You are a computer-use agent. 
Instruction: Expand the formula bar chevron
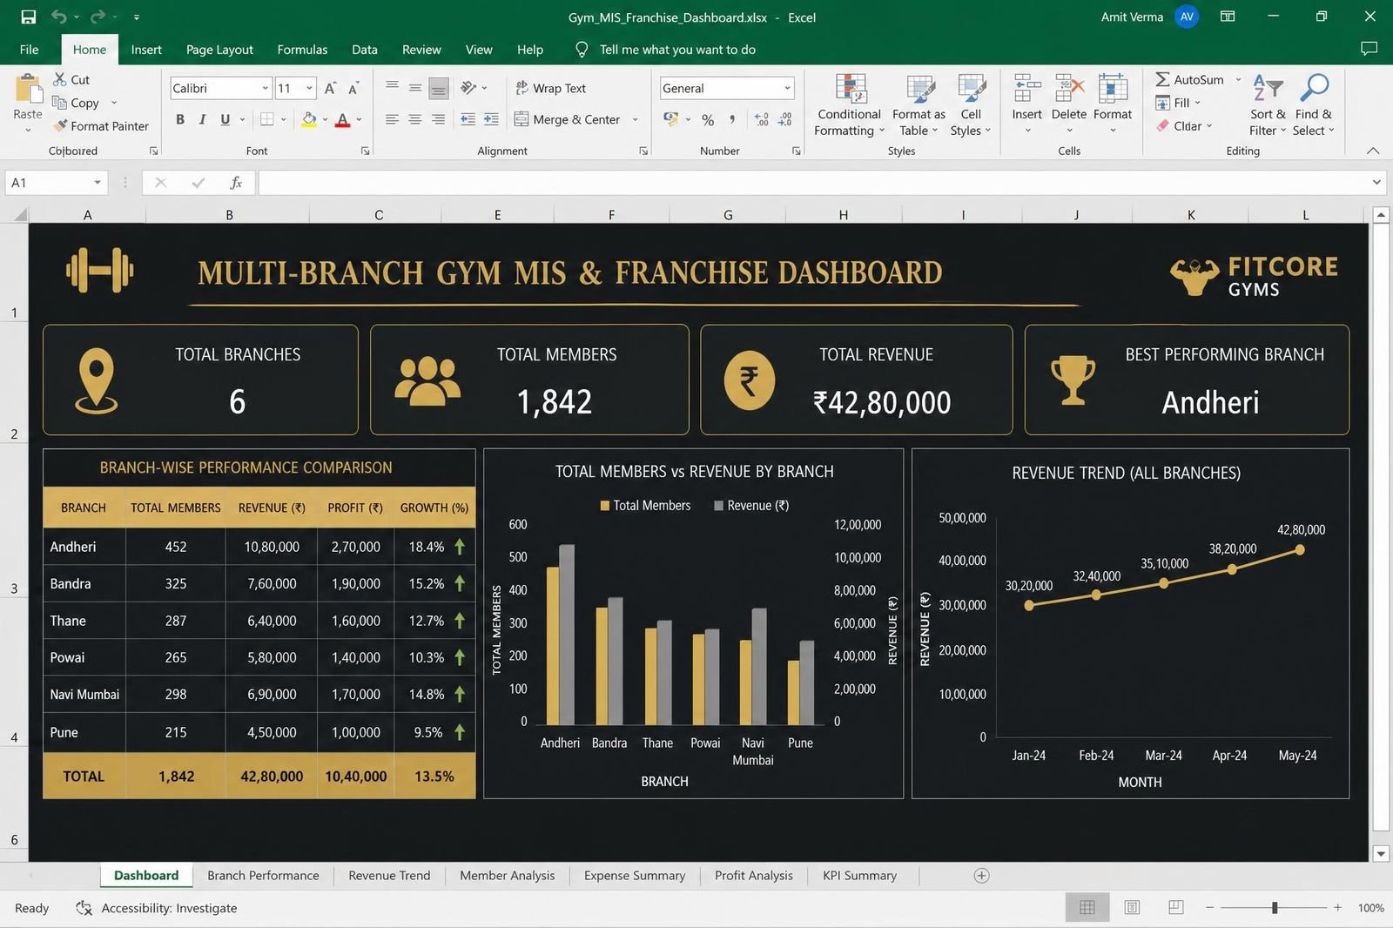pos(1376,183)
